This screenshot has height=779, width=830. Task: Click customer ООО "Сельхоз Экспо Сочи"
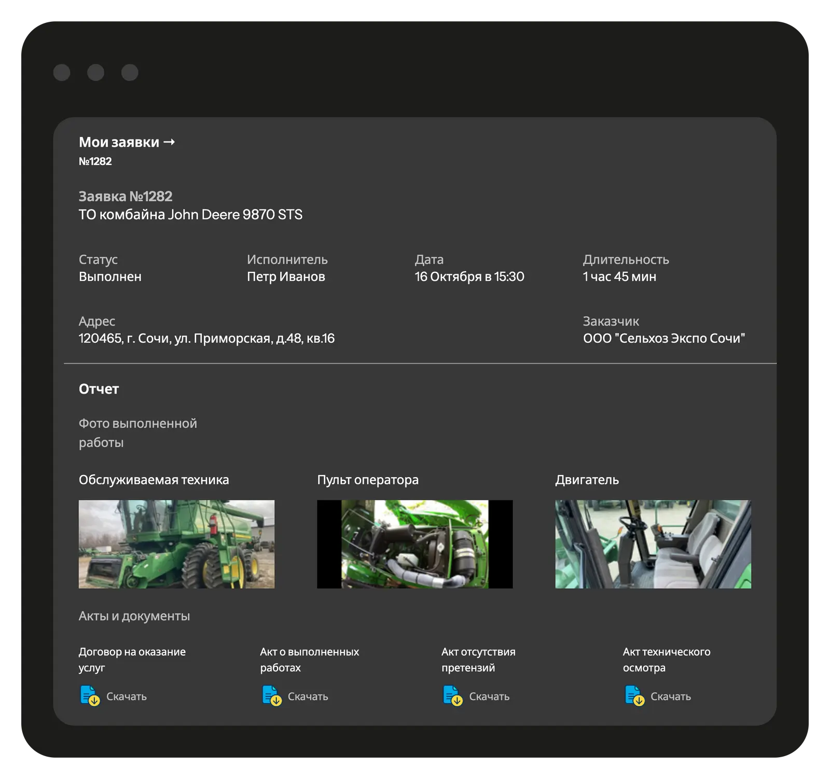point(663,339)
